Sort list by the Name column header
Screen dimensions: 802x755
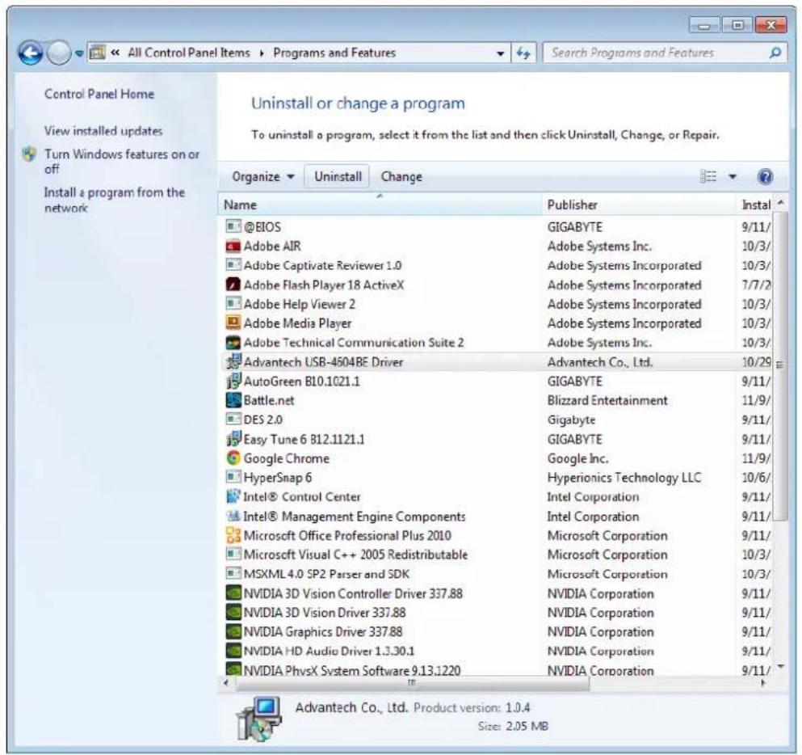[x=380, y=205]
